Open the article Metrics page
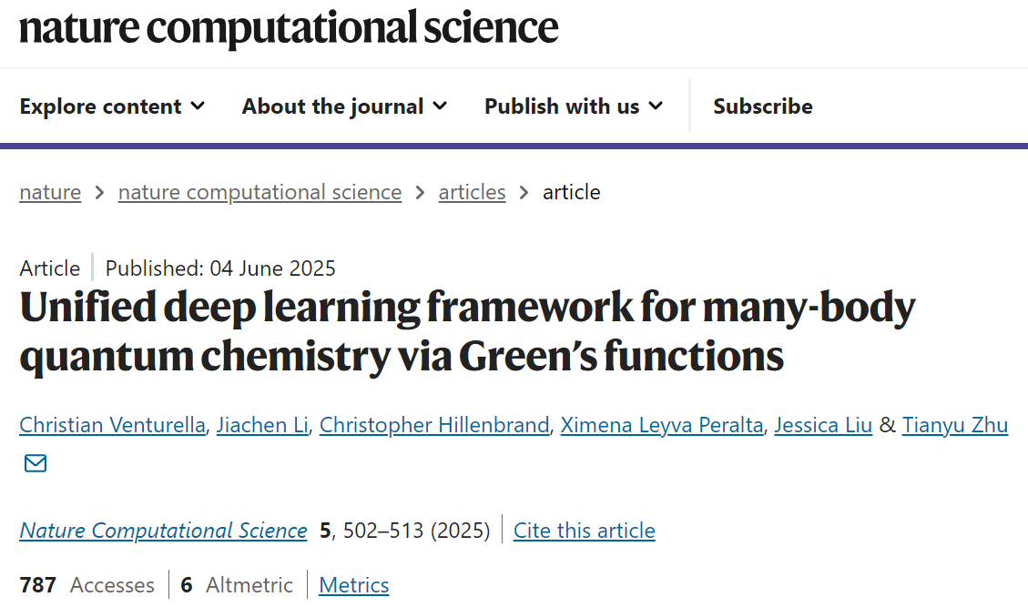1028x607 pixels. [x=354, y=585]
